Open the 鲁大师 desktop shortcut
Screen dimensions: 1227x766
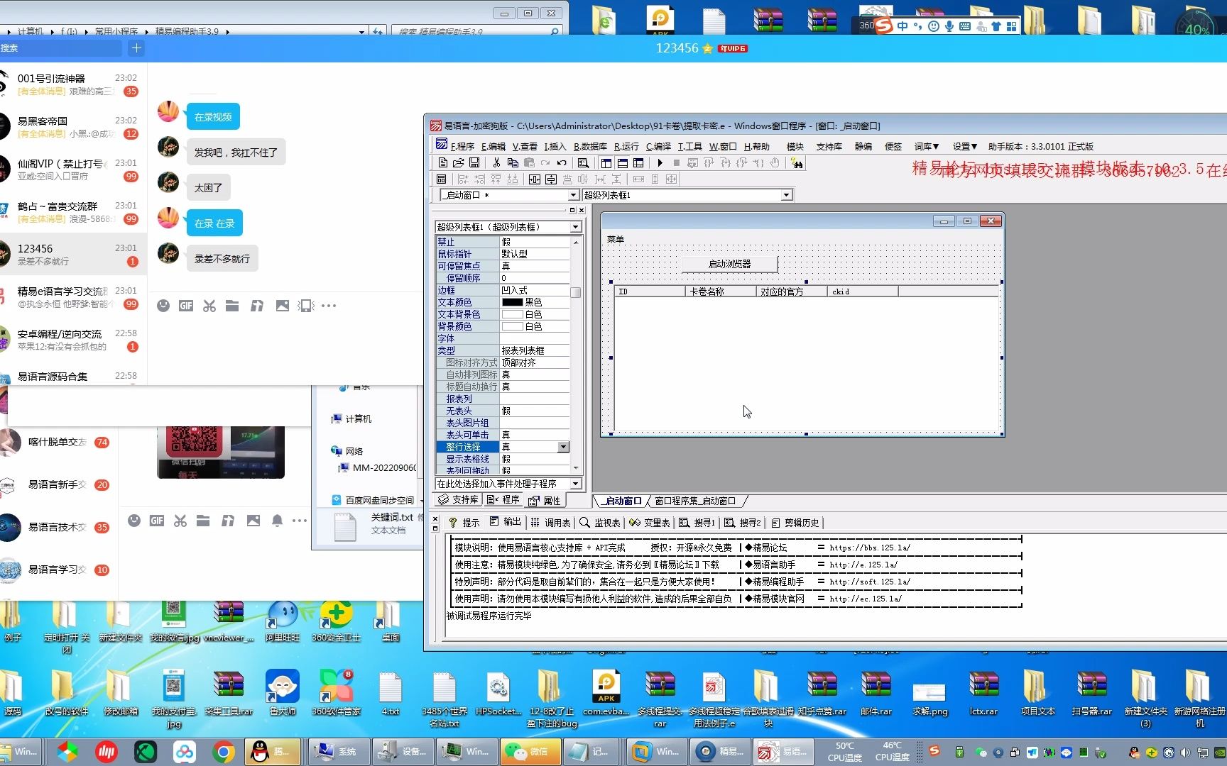[x=283, y=692]
